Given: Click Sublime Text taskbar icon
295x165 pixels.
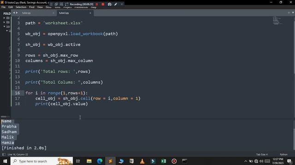Looking at the screenshot, I should click(x=111, y=161).
